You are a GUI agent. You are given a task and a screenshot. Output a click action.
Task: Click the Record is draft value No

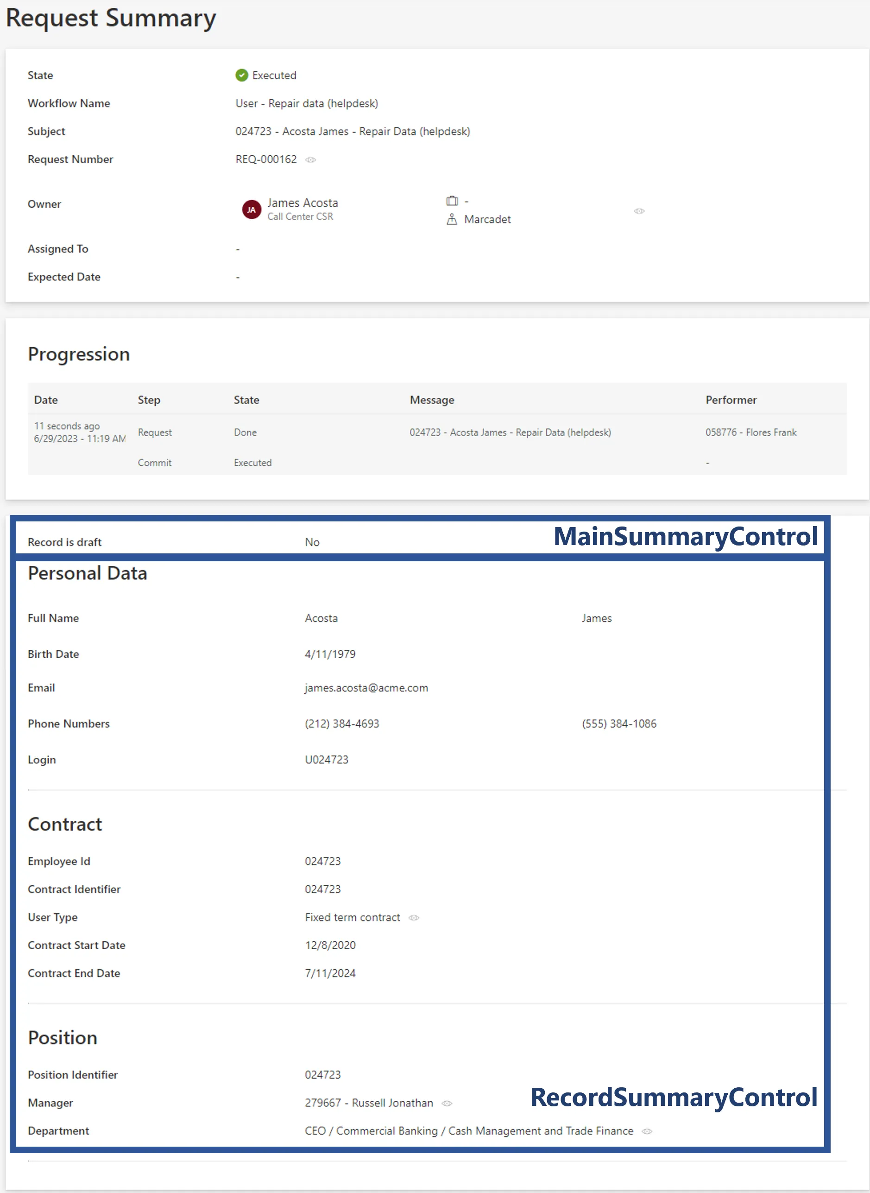tap(312, 542)
